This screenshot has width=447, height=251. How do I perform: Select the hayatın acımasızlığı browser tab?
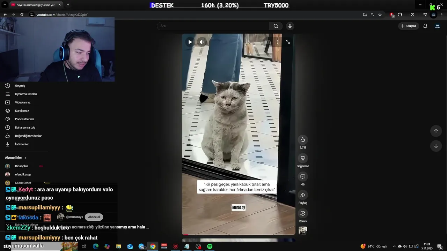(x=36, y=5)
